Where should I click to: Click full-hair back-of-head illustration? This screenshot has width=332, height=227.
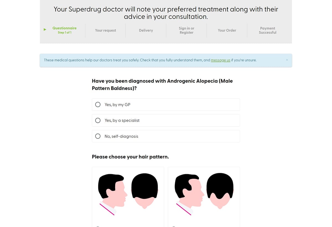pyautogui.click(x=144, y=191)
